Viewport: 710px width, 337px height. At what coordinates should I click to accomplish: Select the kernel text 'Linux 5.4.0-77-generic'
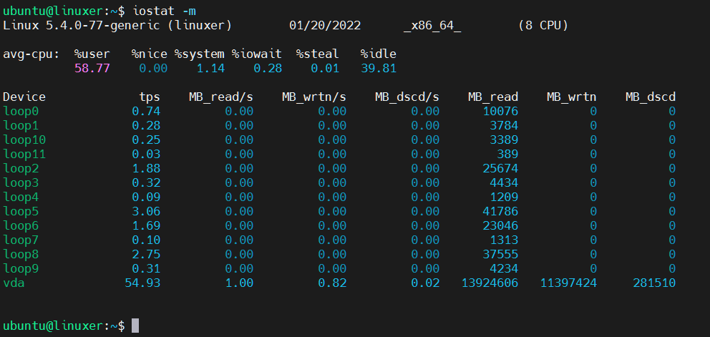click(x=82, y=25)
